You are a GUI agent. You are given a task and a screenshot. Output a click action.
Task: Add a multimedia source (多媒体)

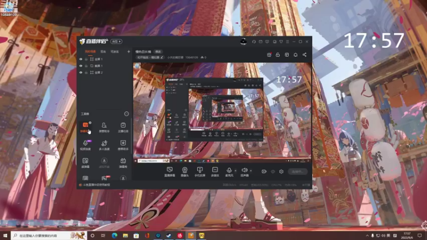coord(215,172)
